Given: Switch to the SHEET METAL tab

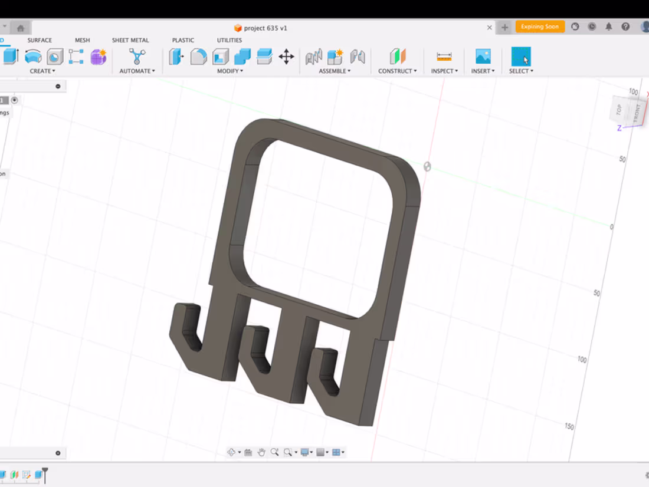Looking at the screenshot, I should click(x=130, y=40).
